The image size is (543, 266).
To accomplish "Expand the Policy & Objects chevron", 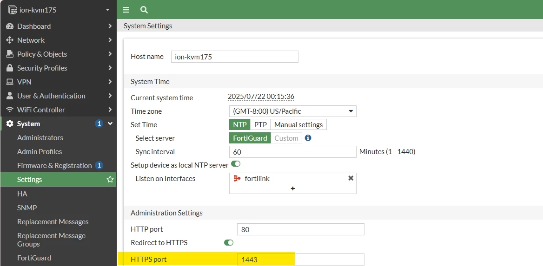I will click(x=110, y=54).
